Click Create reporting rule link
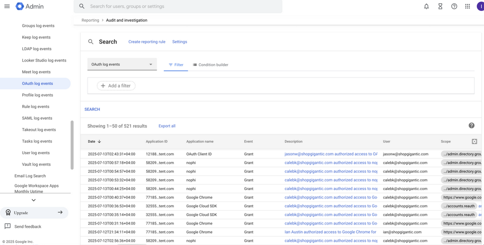This screenshot has width=484, height=245. (x=147, y=42)
